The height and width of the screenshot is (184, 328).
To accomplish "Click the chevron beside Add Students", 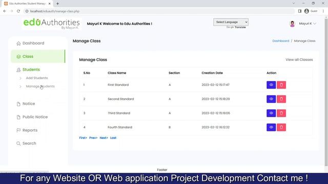I will coord(20,78).
